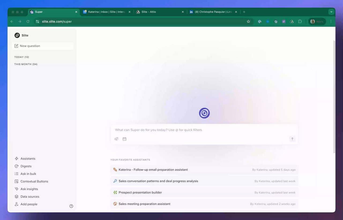Click the pencil icon of Follow-up email assistant
Viewport: 343px width, 220px height.
(x=115, y=170)
